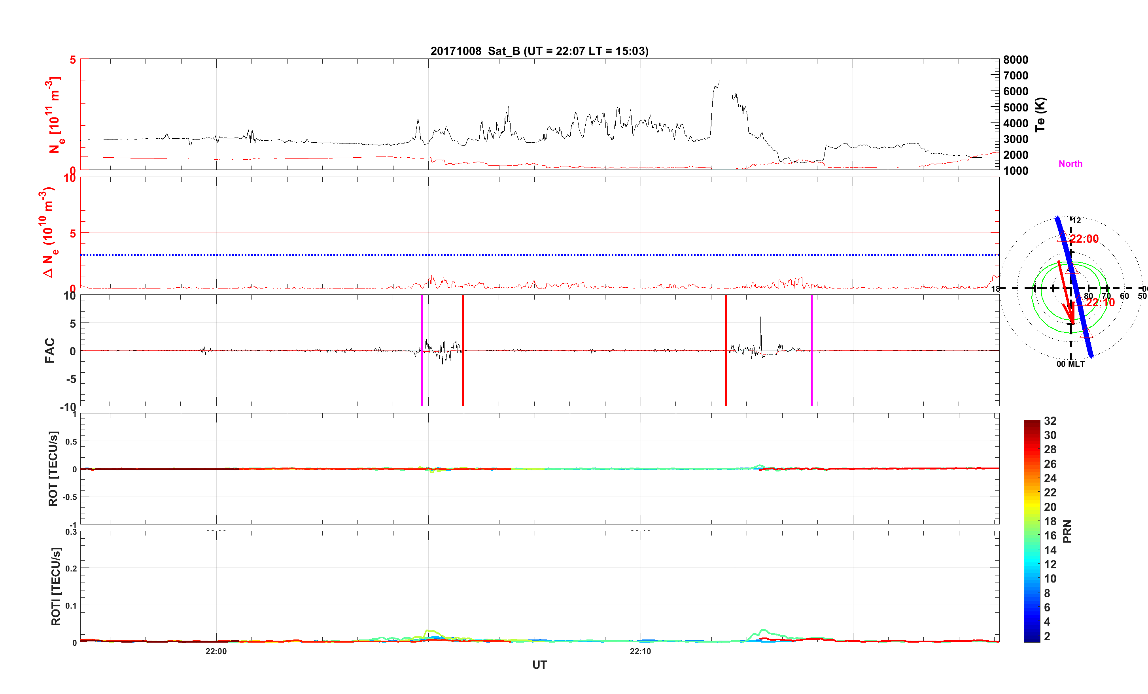Click the PRN colorbar at value 16
Viewport: 1148px width, 694px height.
pyautogui.click(x=1031, y=536)
